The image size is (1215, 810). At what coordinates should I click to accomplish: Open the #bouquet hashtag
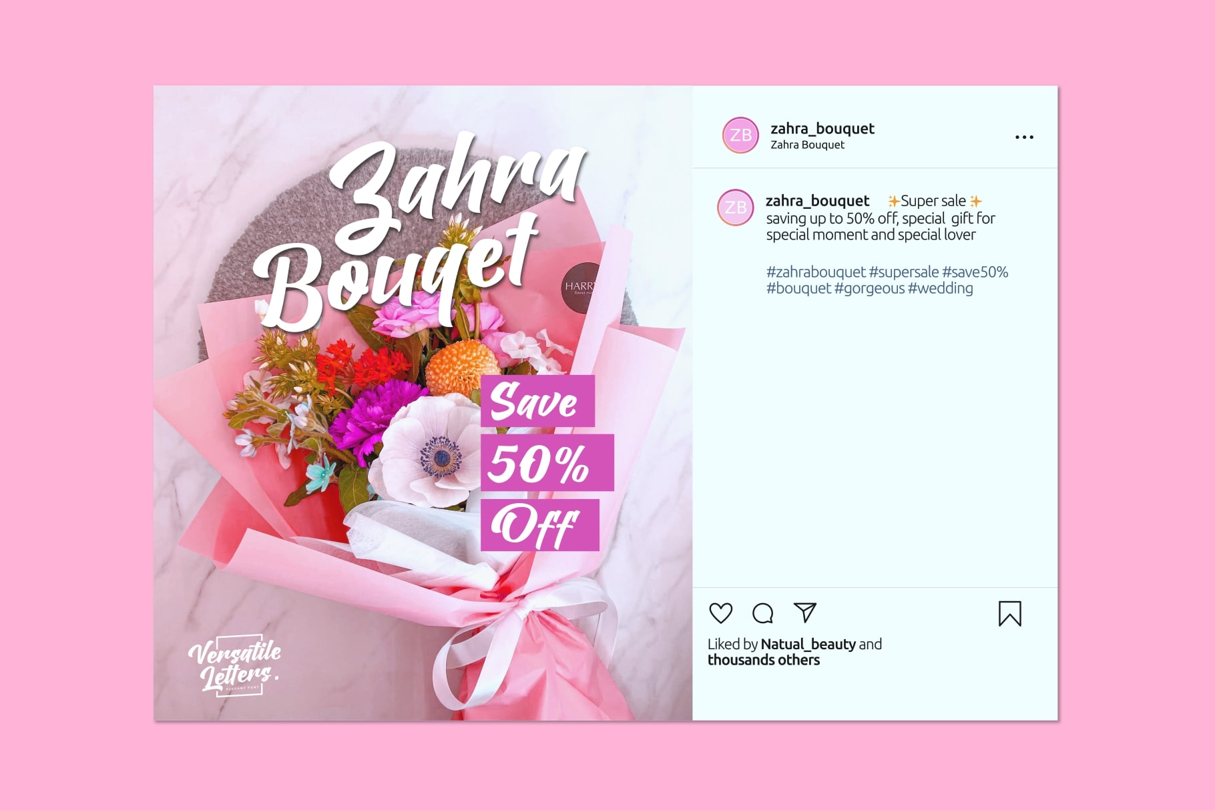[x=798, y=288]
